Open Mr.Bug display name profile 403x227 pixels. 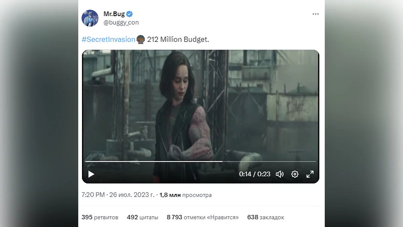click(x=114, y=14)
